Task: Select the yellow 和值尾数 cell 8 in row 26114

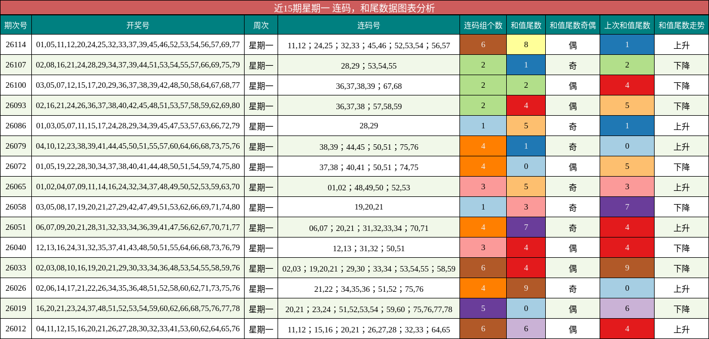Action: tap(526, 44)
